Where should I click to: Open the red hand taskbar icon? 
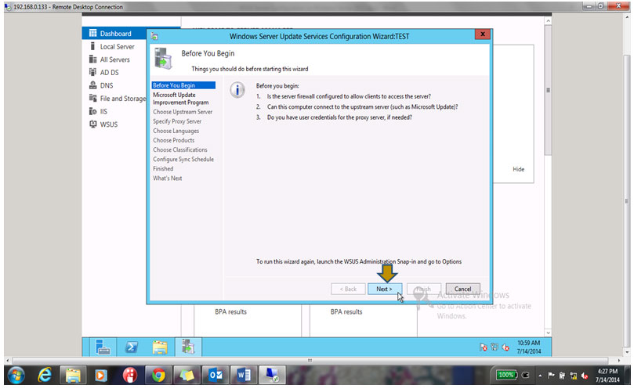(129, 376)
